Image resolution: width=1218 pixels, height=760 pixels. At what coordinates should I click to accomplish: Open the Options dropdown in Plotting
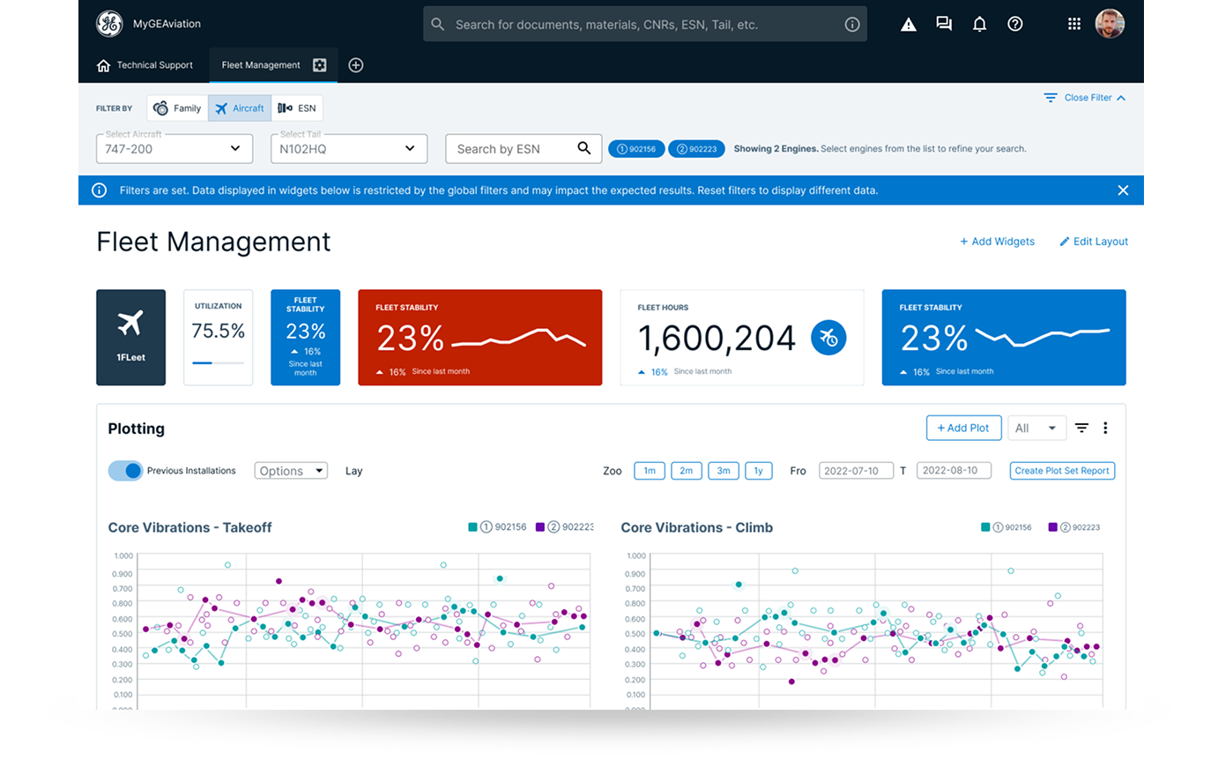point(291,471)
